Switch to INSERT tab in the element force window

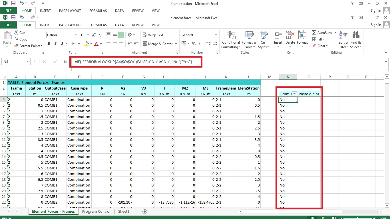[45, 25]
